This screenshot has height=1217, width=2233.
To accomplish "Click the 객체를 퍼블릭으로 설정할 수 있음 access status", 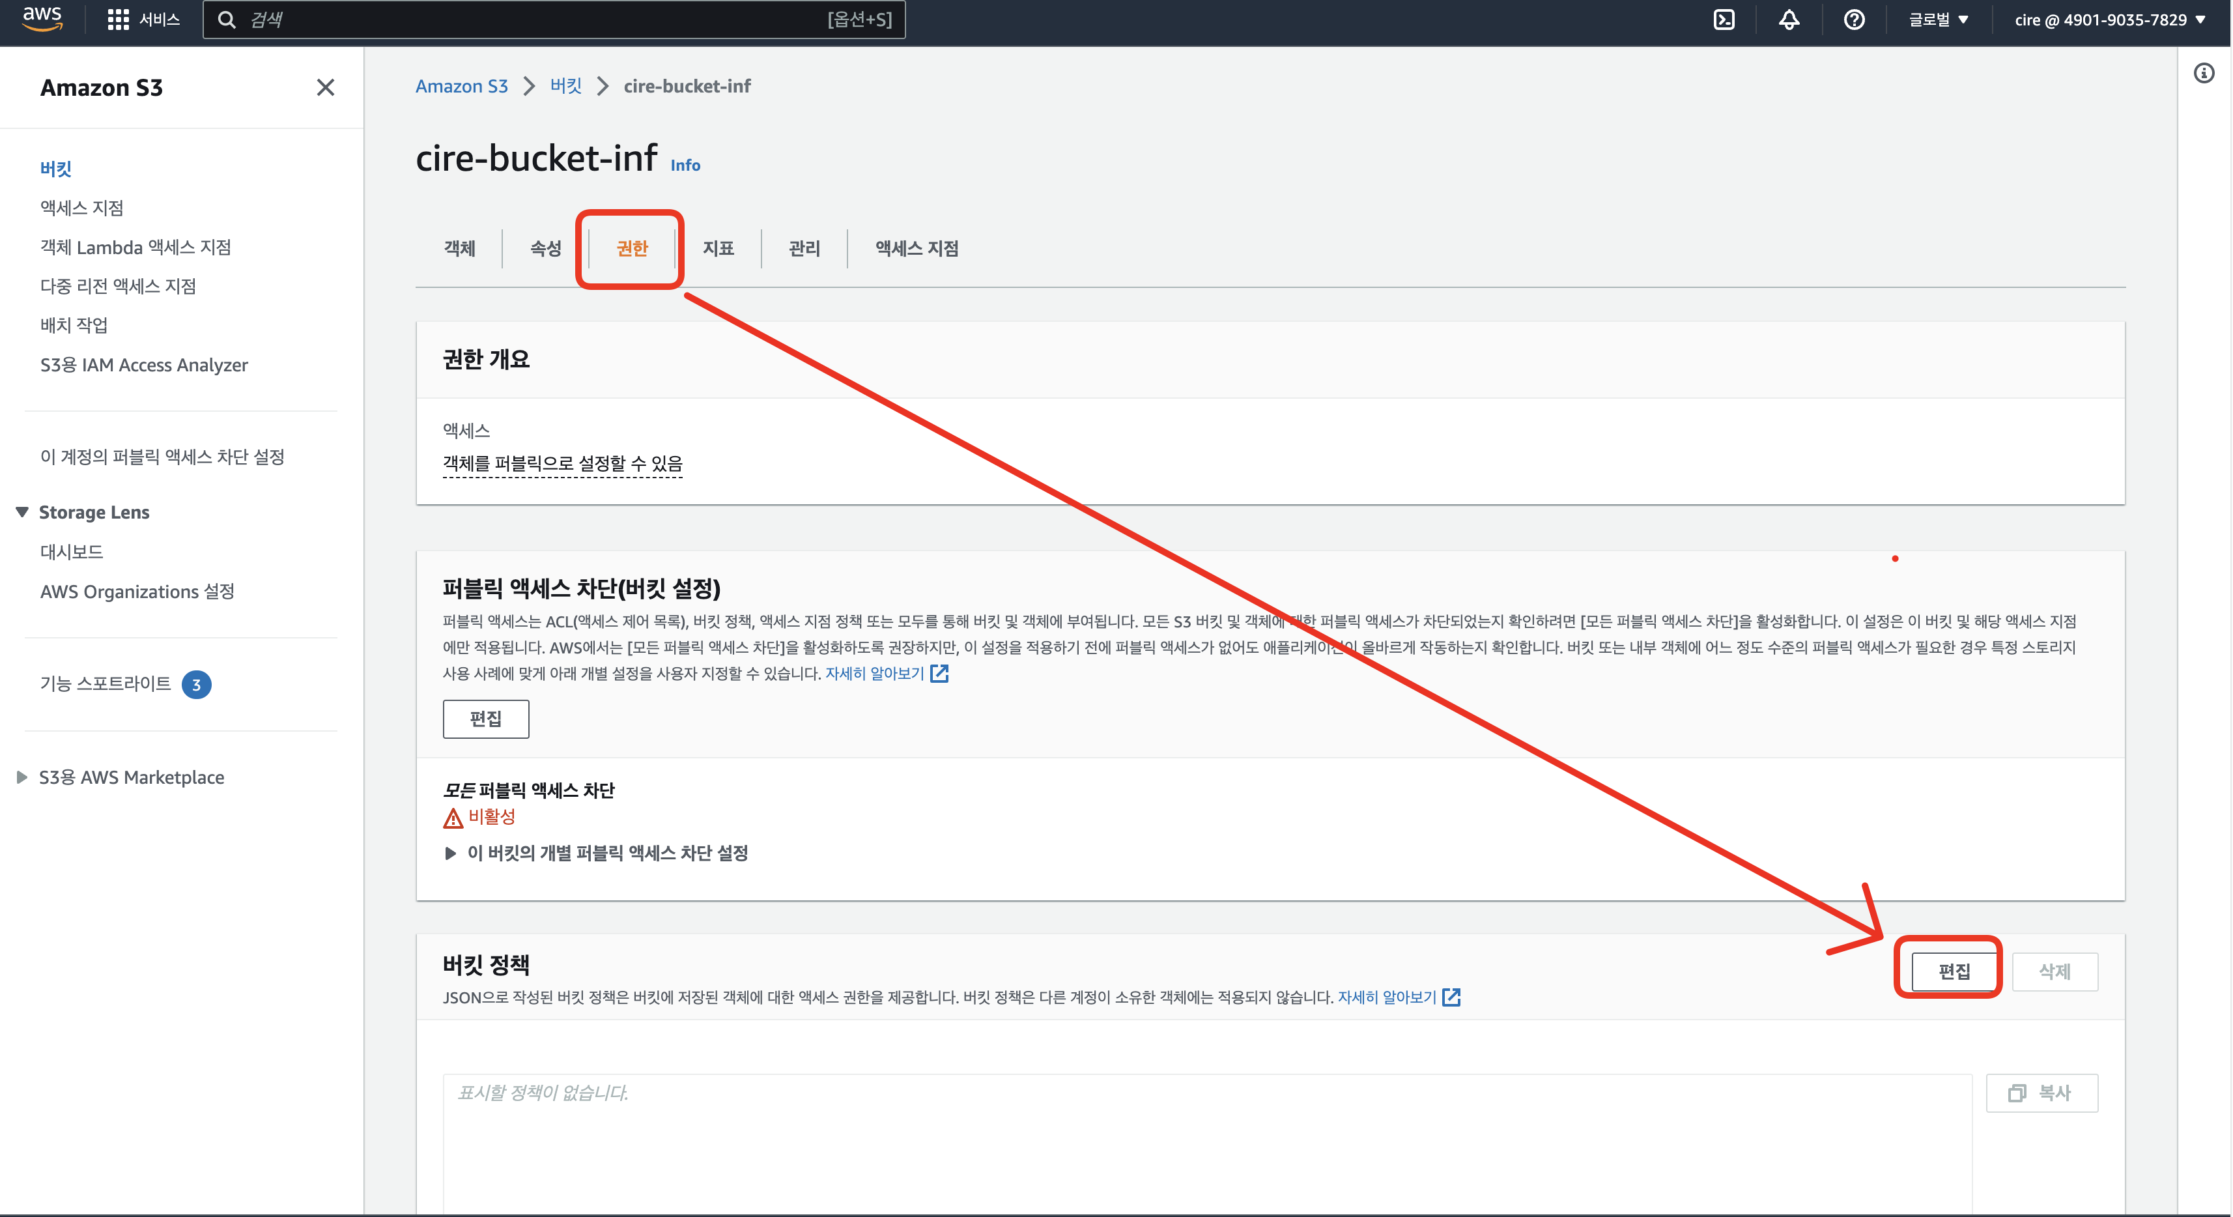I will [563, 464].
